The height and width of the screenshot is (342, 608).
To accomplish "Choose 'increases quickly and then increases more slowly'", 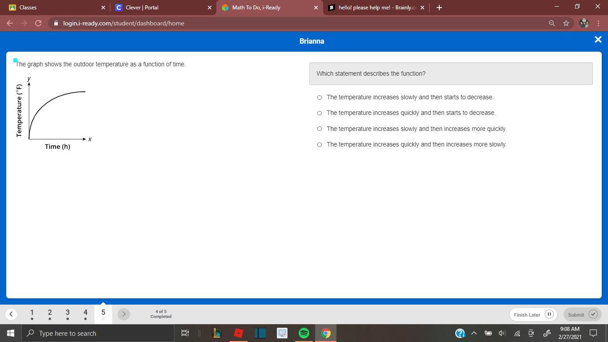I will [320, 145].
